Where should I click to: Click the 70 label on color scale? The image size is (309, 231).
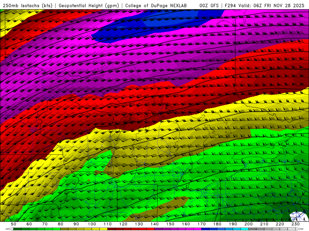point(45,224)
